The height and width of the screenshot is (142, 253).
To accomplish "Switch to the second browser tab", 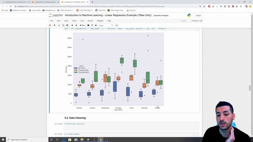I will pyautogui.click(x=45, y=2).
